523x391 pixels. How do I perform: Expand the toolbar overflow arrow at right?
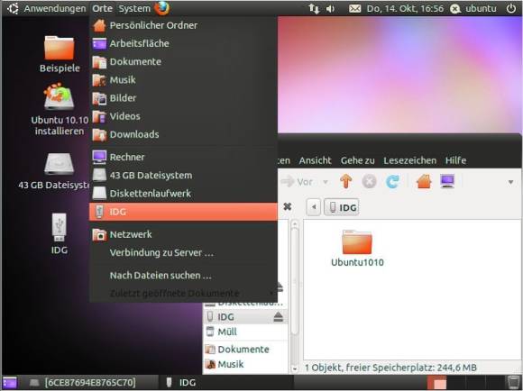coord(510,182)
